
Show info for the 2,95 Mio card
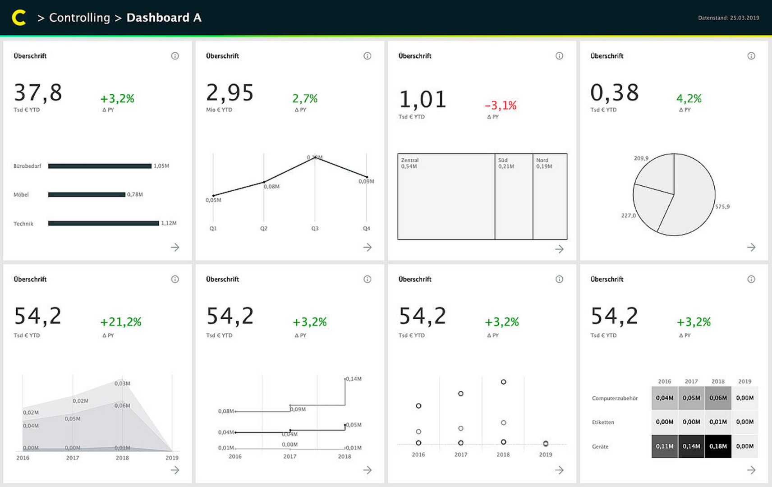point(367,56)
